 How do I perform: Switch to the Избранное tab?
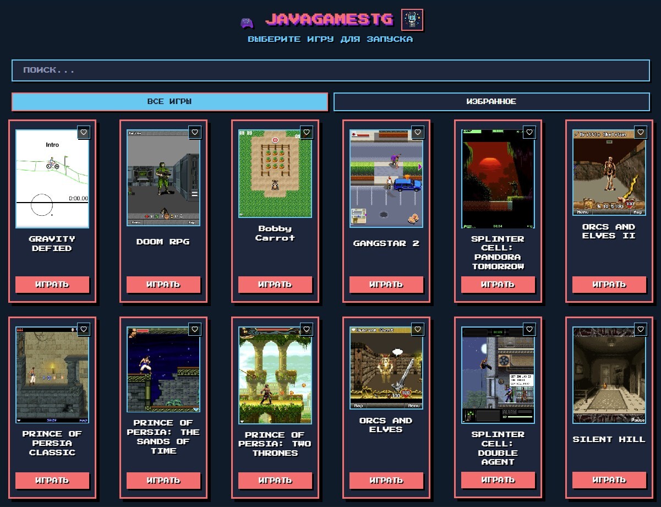[491, 102]
